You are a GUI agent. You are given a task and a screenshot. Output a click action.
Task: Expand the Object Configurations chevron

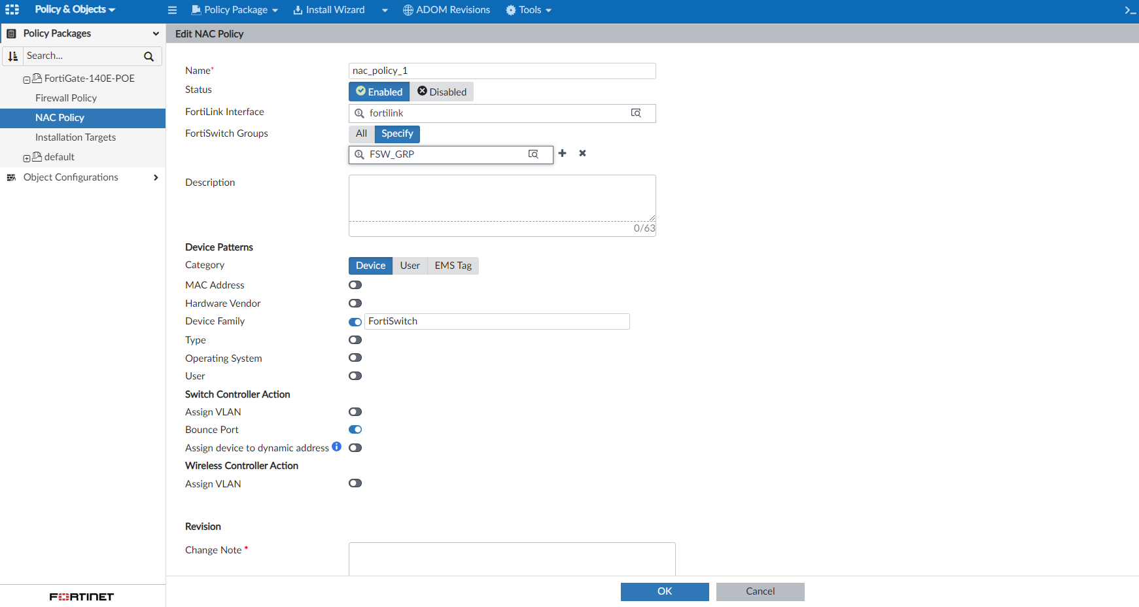click(156, 177)
